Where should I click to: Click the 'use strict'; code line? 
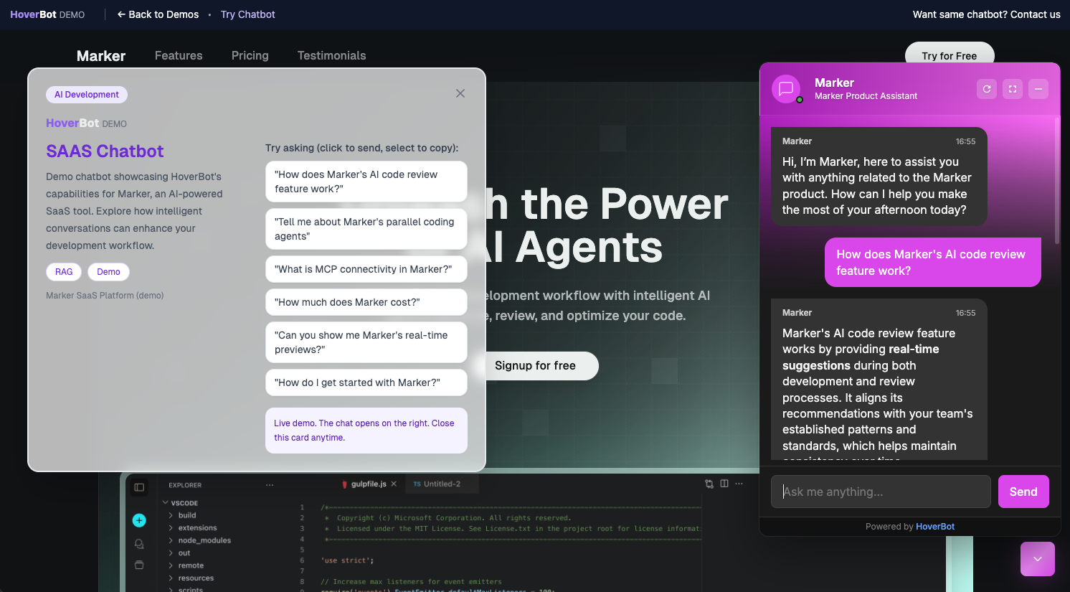[348, 560]
